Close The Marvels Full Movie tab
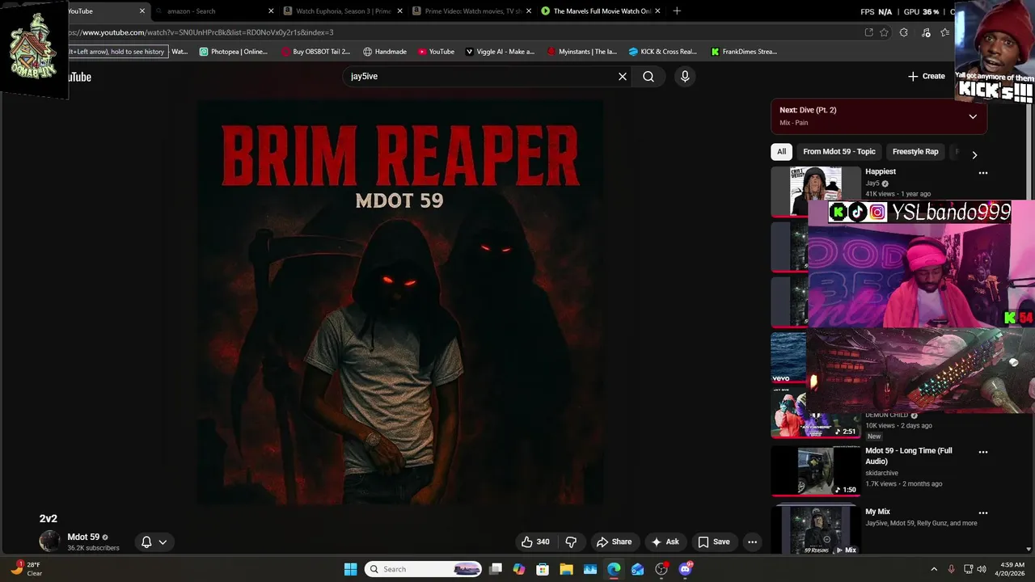The image size is (1035, 582). (657, 11)
